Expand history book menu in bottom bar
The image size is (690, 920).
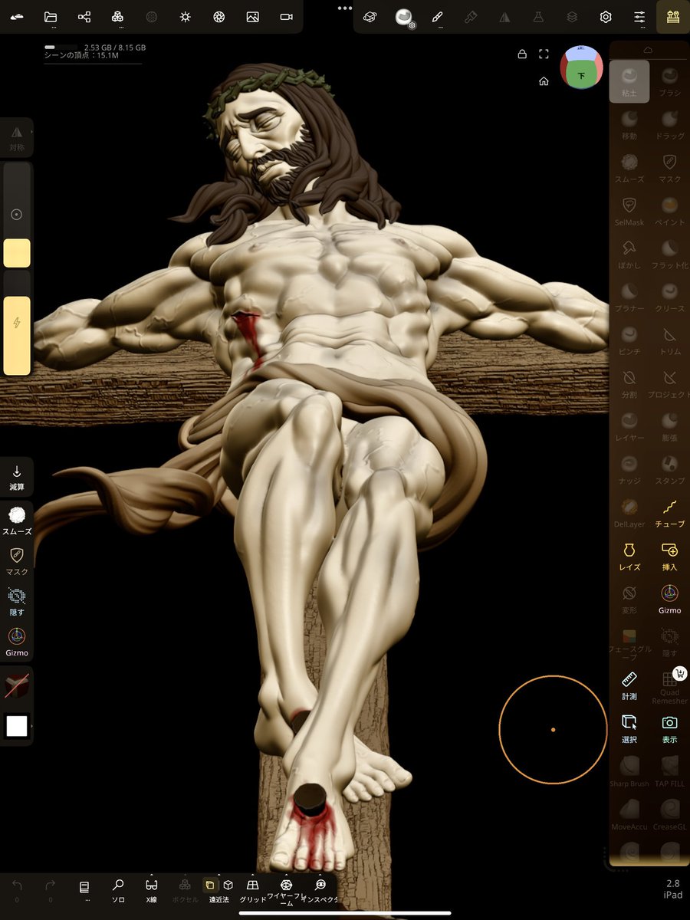click(x=84, y=890)
